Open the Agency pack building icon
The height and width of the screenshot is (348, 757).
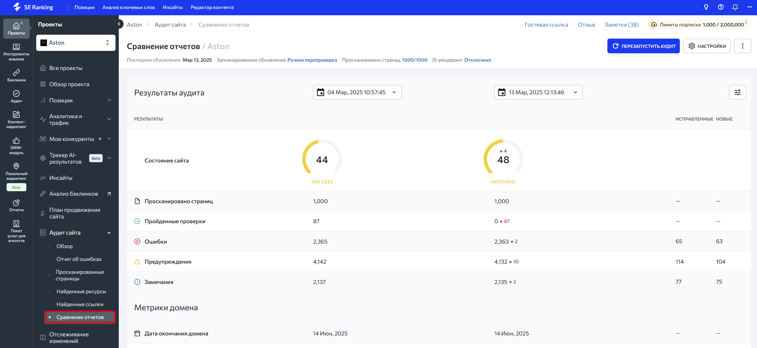tap(16, 231)
